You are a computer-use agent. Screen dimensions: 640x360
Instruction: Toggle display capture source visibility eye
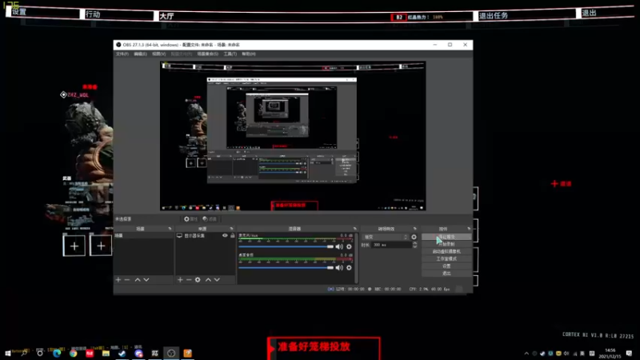coord(225,235)
